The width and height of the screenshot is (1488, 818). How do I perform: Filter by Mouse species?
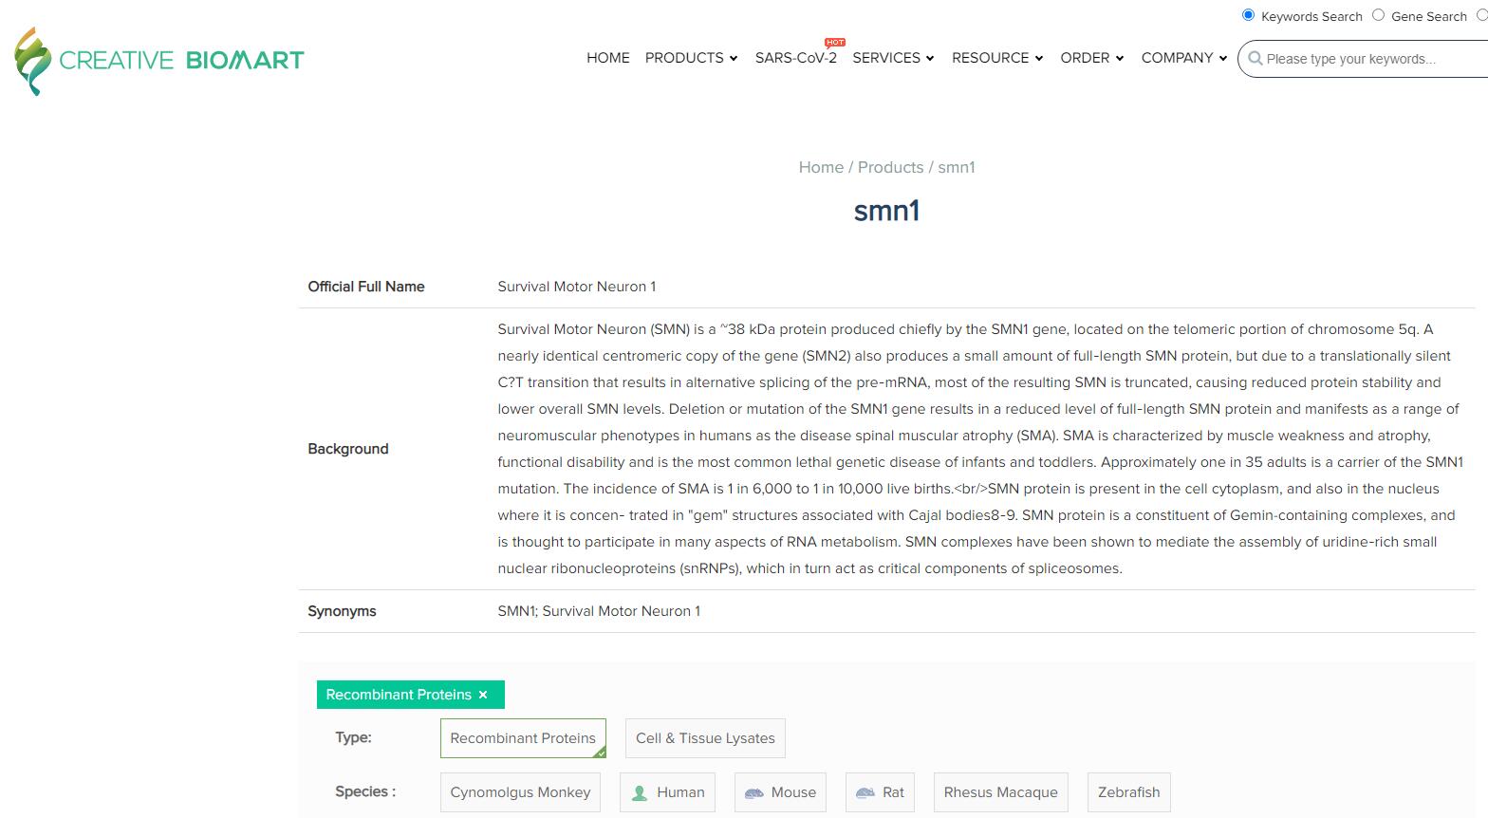tap(780, 792)
